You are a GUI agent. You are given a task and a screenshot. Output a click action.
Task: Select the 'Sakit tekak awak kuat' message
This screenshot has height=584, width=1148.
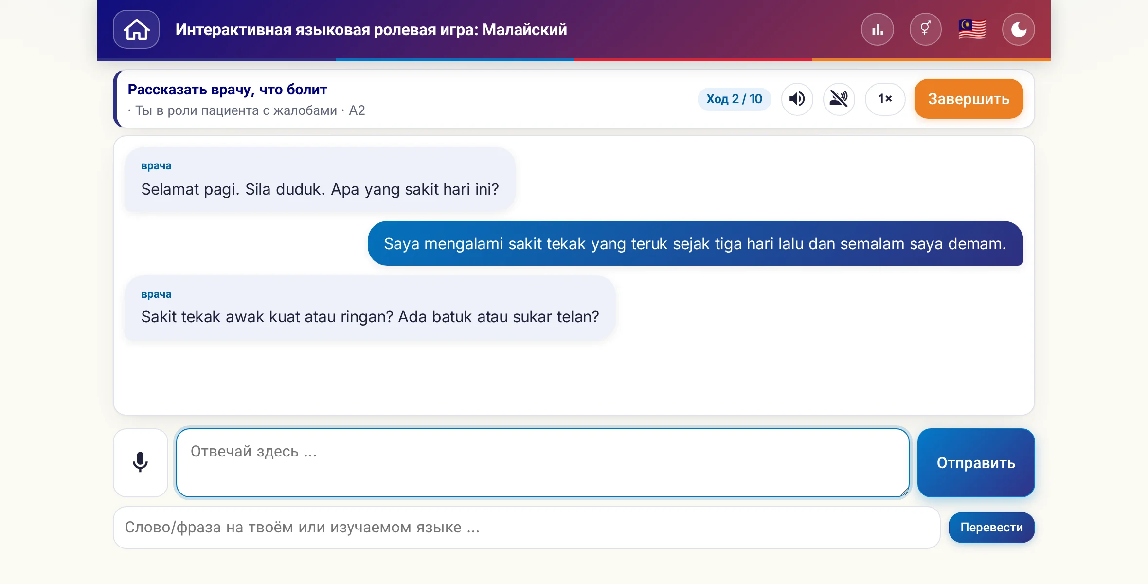370,308
